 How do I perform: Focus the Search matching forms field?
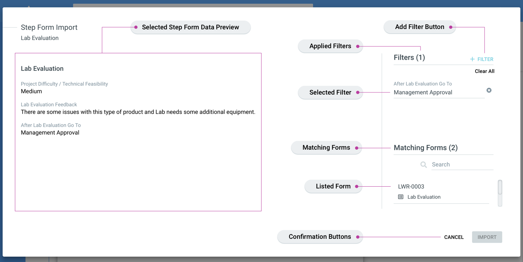[x=462, y=165]
